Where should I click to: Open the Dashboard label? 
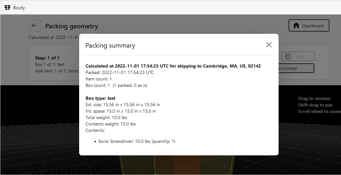point(313,26)
